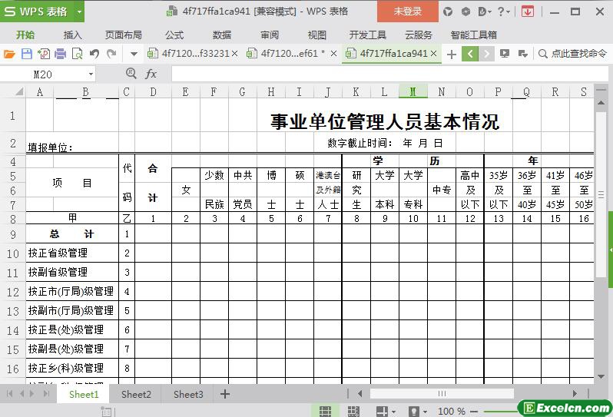Open the help question mark dropdown
The image size is (613, 417).
504,12
